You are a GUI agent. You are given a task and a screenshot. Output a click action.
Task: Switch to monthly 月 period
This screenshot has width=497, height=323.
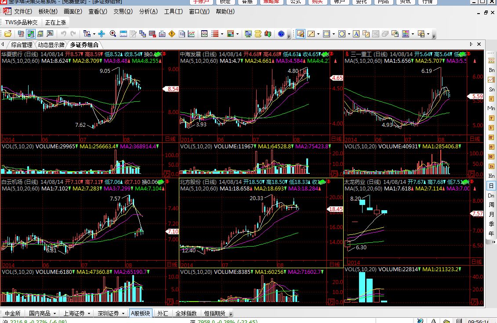click(x=491, y=215)
